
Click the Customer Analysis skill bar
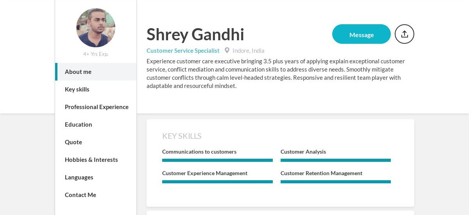336,160
